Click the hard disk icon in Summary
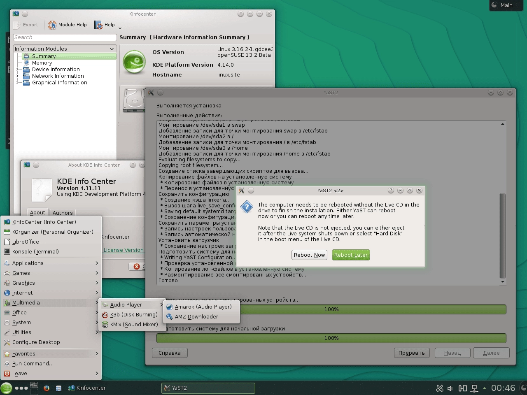 coord(134,100)
